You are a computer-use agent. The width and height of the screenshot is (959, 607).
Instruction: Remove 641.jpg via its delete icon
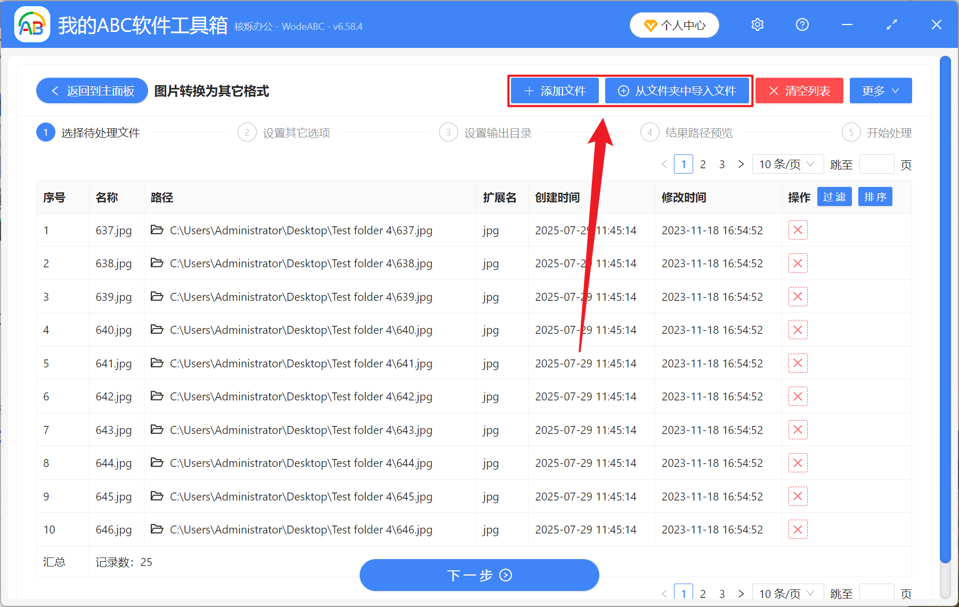[798, 363]
